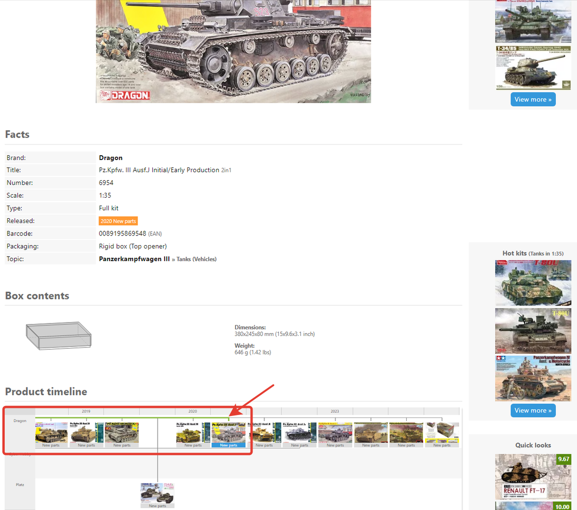Open the second T-80U photo-style box art
Viewport: 577px width, 510px height.
point(533,331)
